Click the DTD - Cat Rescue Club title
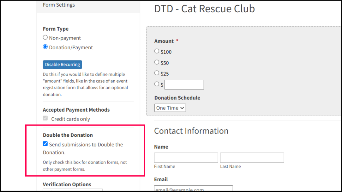 coord(204,9)
